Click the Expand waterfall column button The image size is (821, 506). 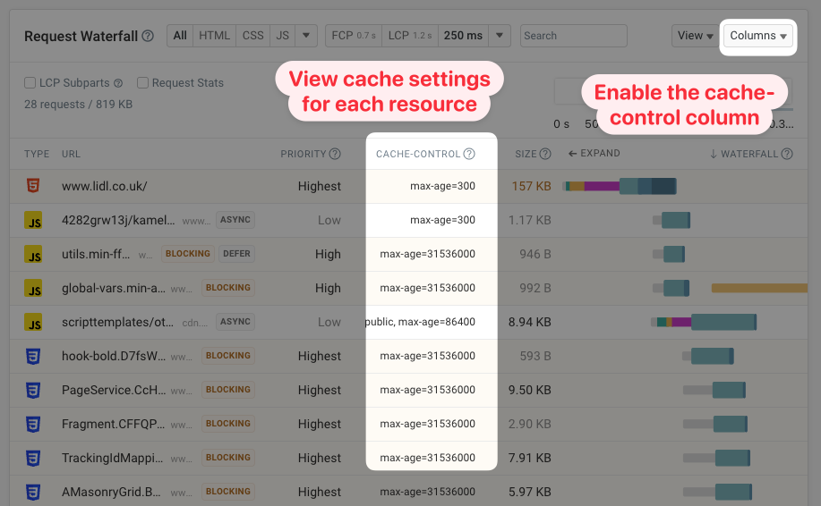(x=594, y=154)
